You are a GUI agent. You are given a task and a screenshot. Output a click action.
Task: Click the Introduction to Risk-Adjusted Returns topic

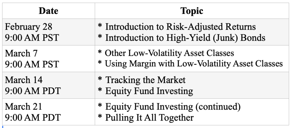tap(180, 27)
